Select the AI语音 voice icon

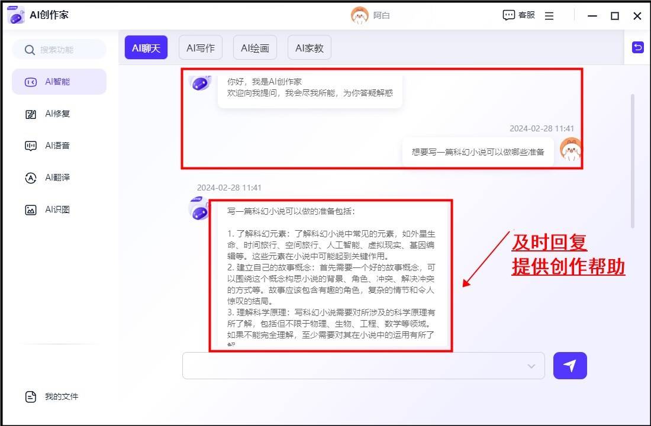(31, 146)
